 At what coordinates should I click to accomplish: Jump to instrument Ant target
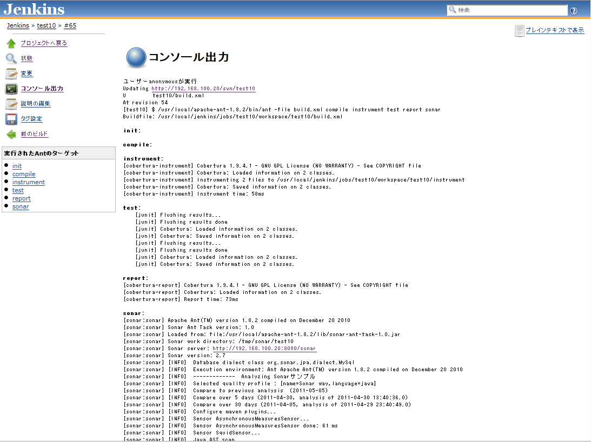pos(29,182)
